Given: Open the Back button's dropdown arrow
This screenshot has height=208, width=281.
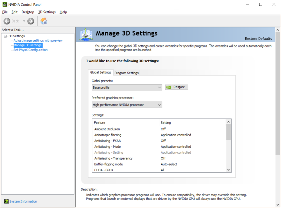Looking at the screenshot, I should point(24,21).
